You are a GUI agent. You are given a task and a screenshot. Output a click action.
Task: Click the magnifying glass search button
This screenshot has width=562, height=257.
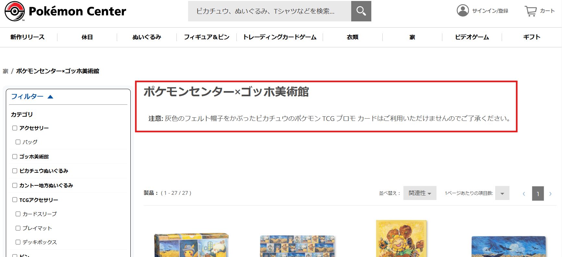pyautogui.click(x=361, y=11)
